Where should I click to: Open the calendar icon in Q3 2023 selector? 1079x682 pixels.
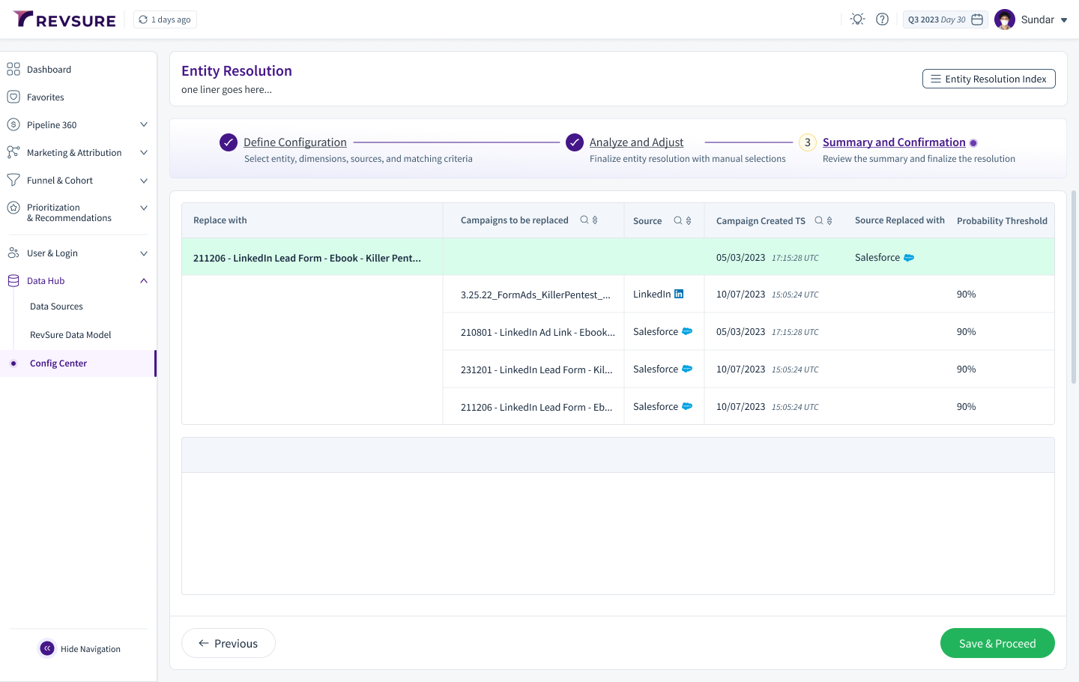(977, 19)
